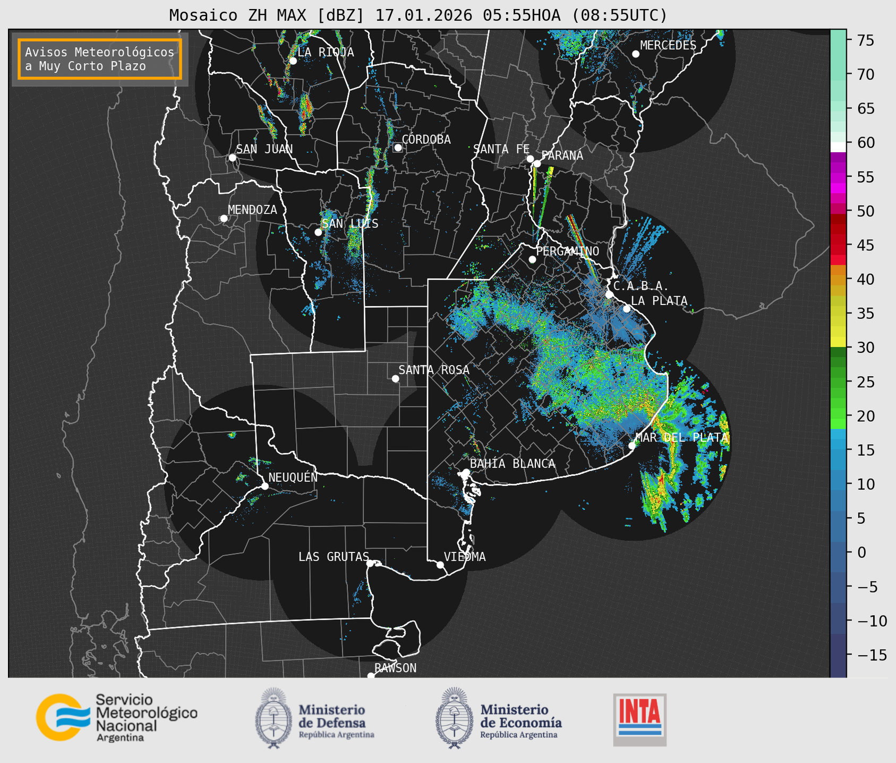The width and height of the screenshot is (896, 763).
Task: Select the SANTA FE city marker dot
Action: point(530,159)
